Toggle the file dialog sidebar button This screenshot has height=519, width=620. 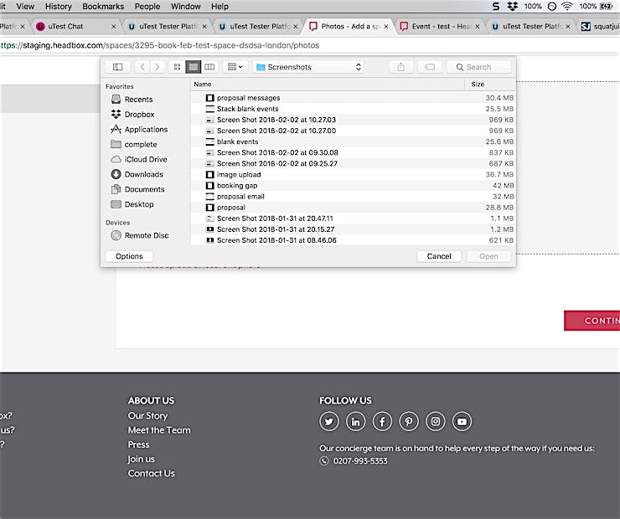tap(117, 67)
